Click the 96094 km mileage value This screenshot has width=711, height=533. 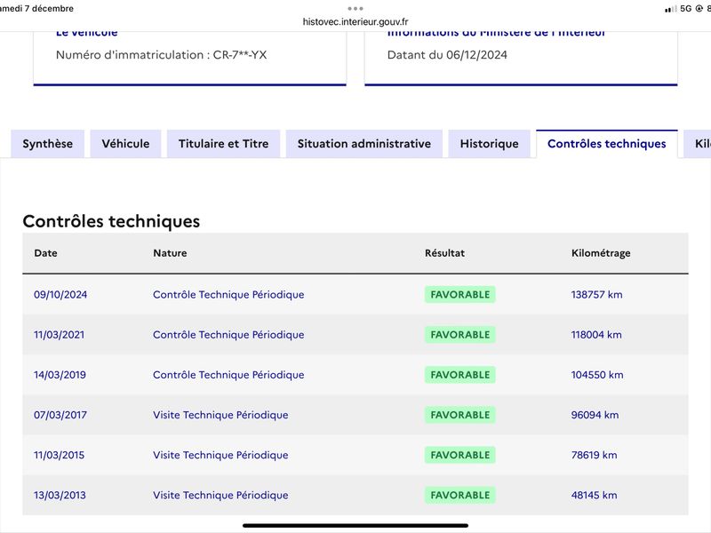595,415
